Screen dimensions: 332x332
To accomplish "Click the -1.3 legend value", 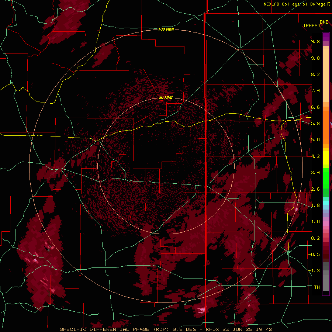I will (314, 271).
